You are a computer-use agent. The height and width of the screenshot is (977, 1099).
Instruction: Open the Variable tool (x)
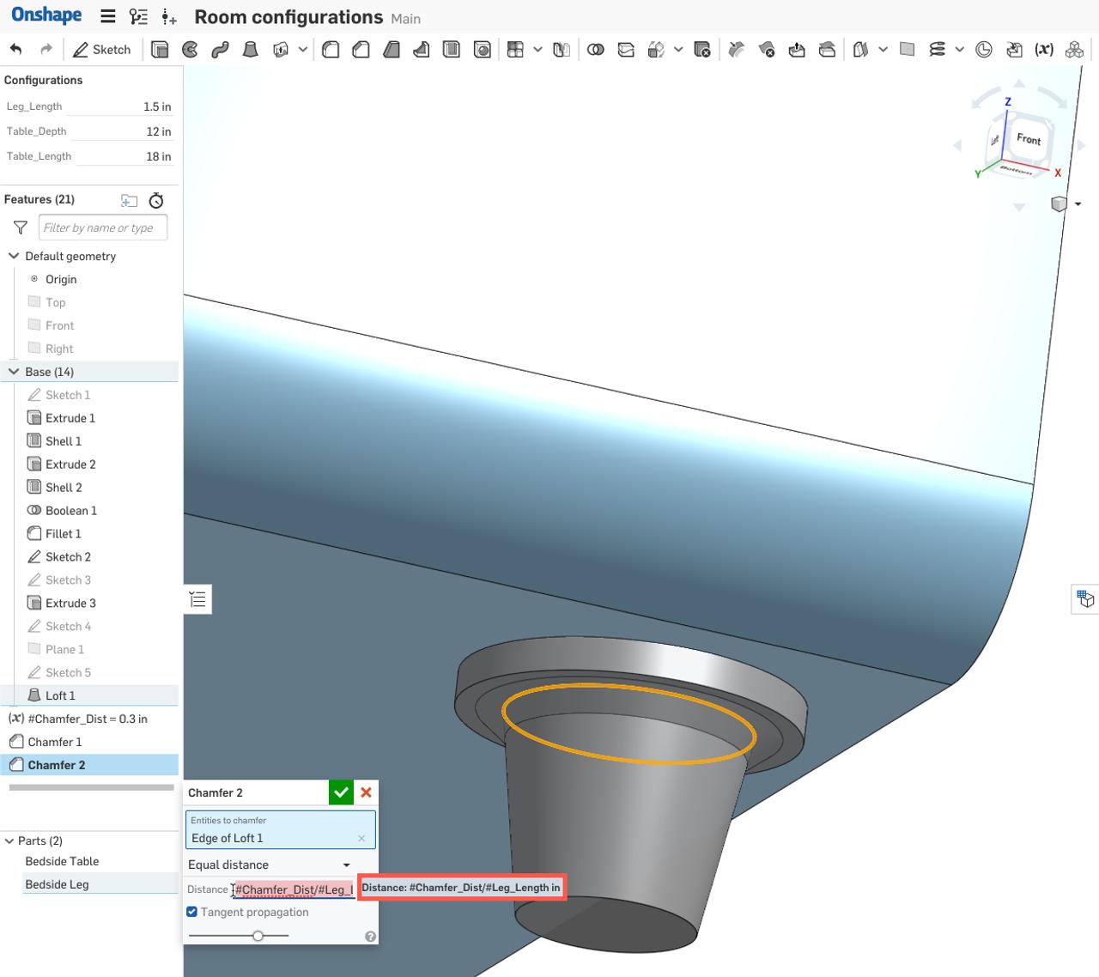pyautogui.click(x=1044, y=49)
